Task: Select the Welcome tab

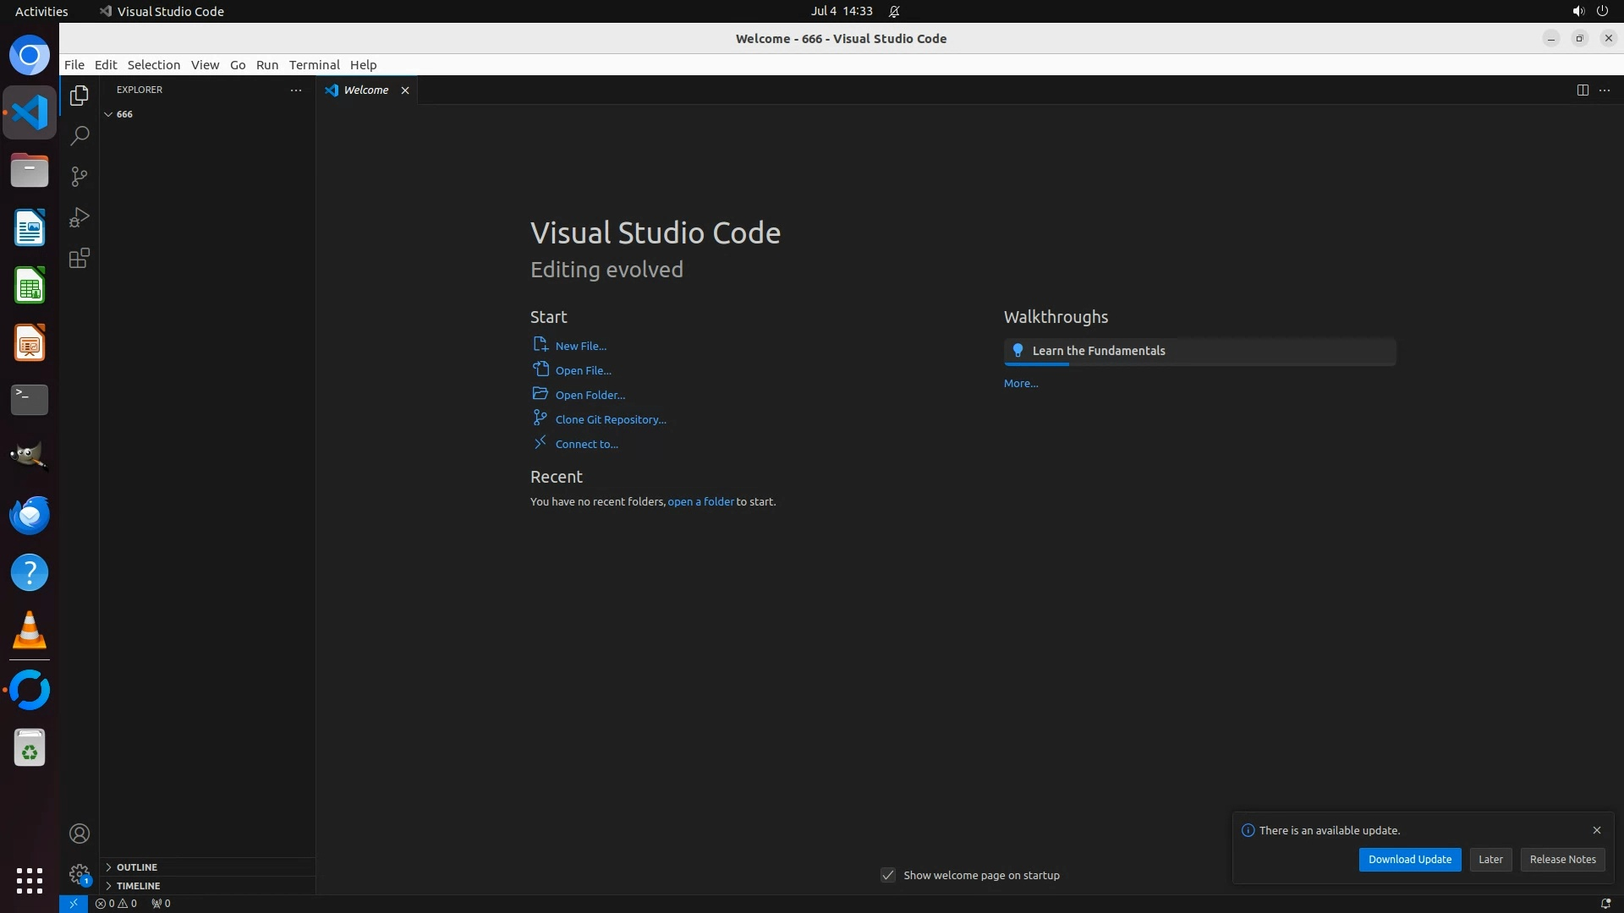Action: coord(365,90)
